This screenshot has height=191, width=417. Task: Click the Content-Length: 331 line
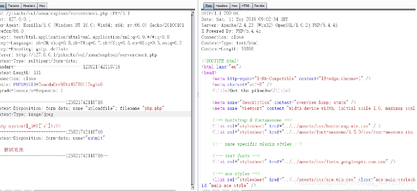[20, 73]
